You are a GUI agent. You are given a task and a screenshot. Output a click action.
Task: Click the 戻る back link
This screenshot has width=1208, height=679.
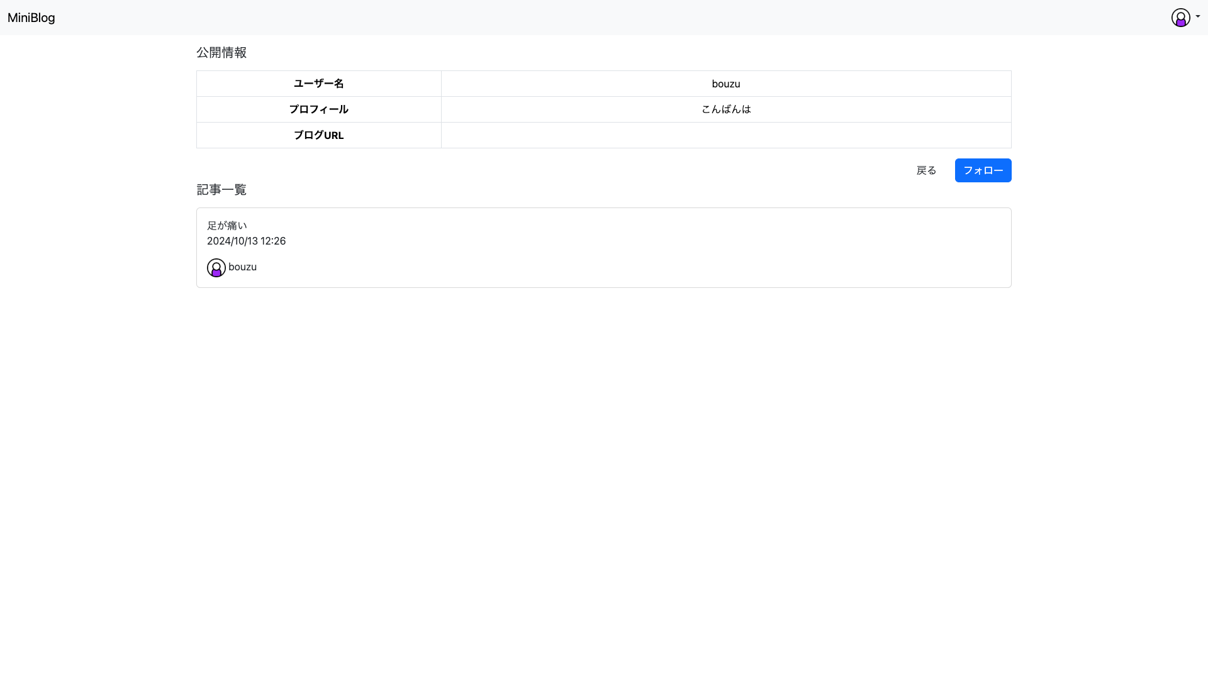point(926,170)
